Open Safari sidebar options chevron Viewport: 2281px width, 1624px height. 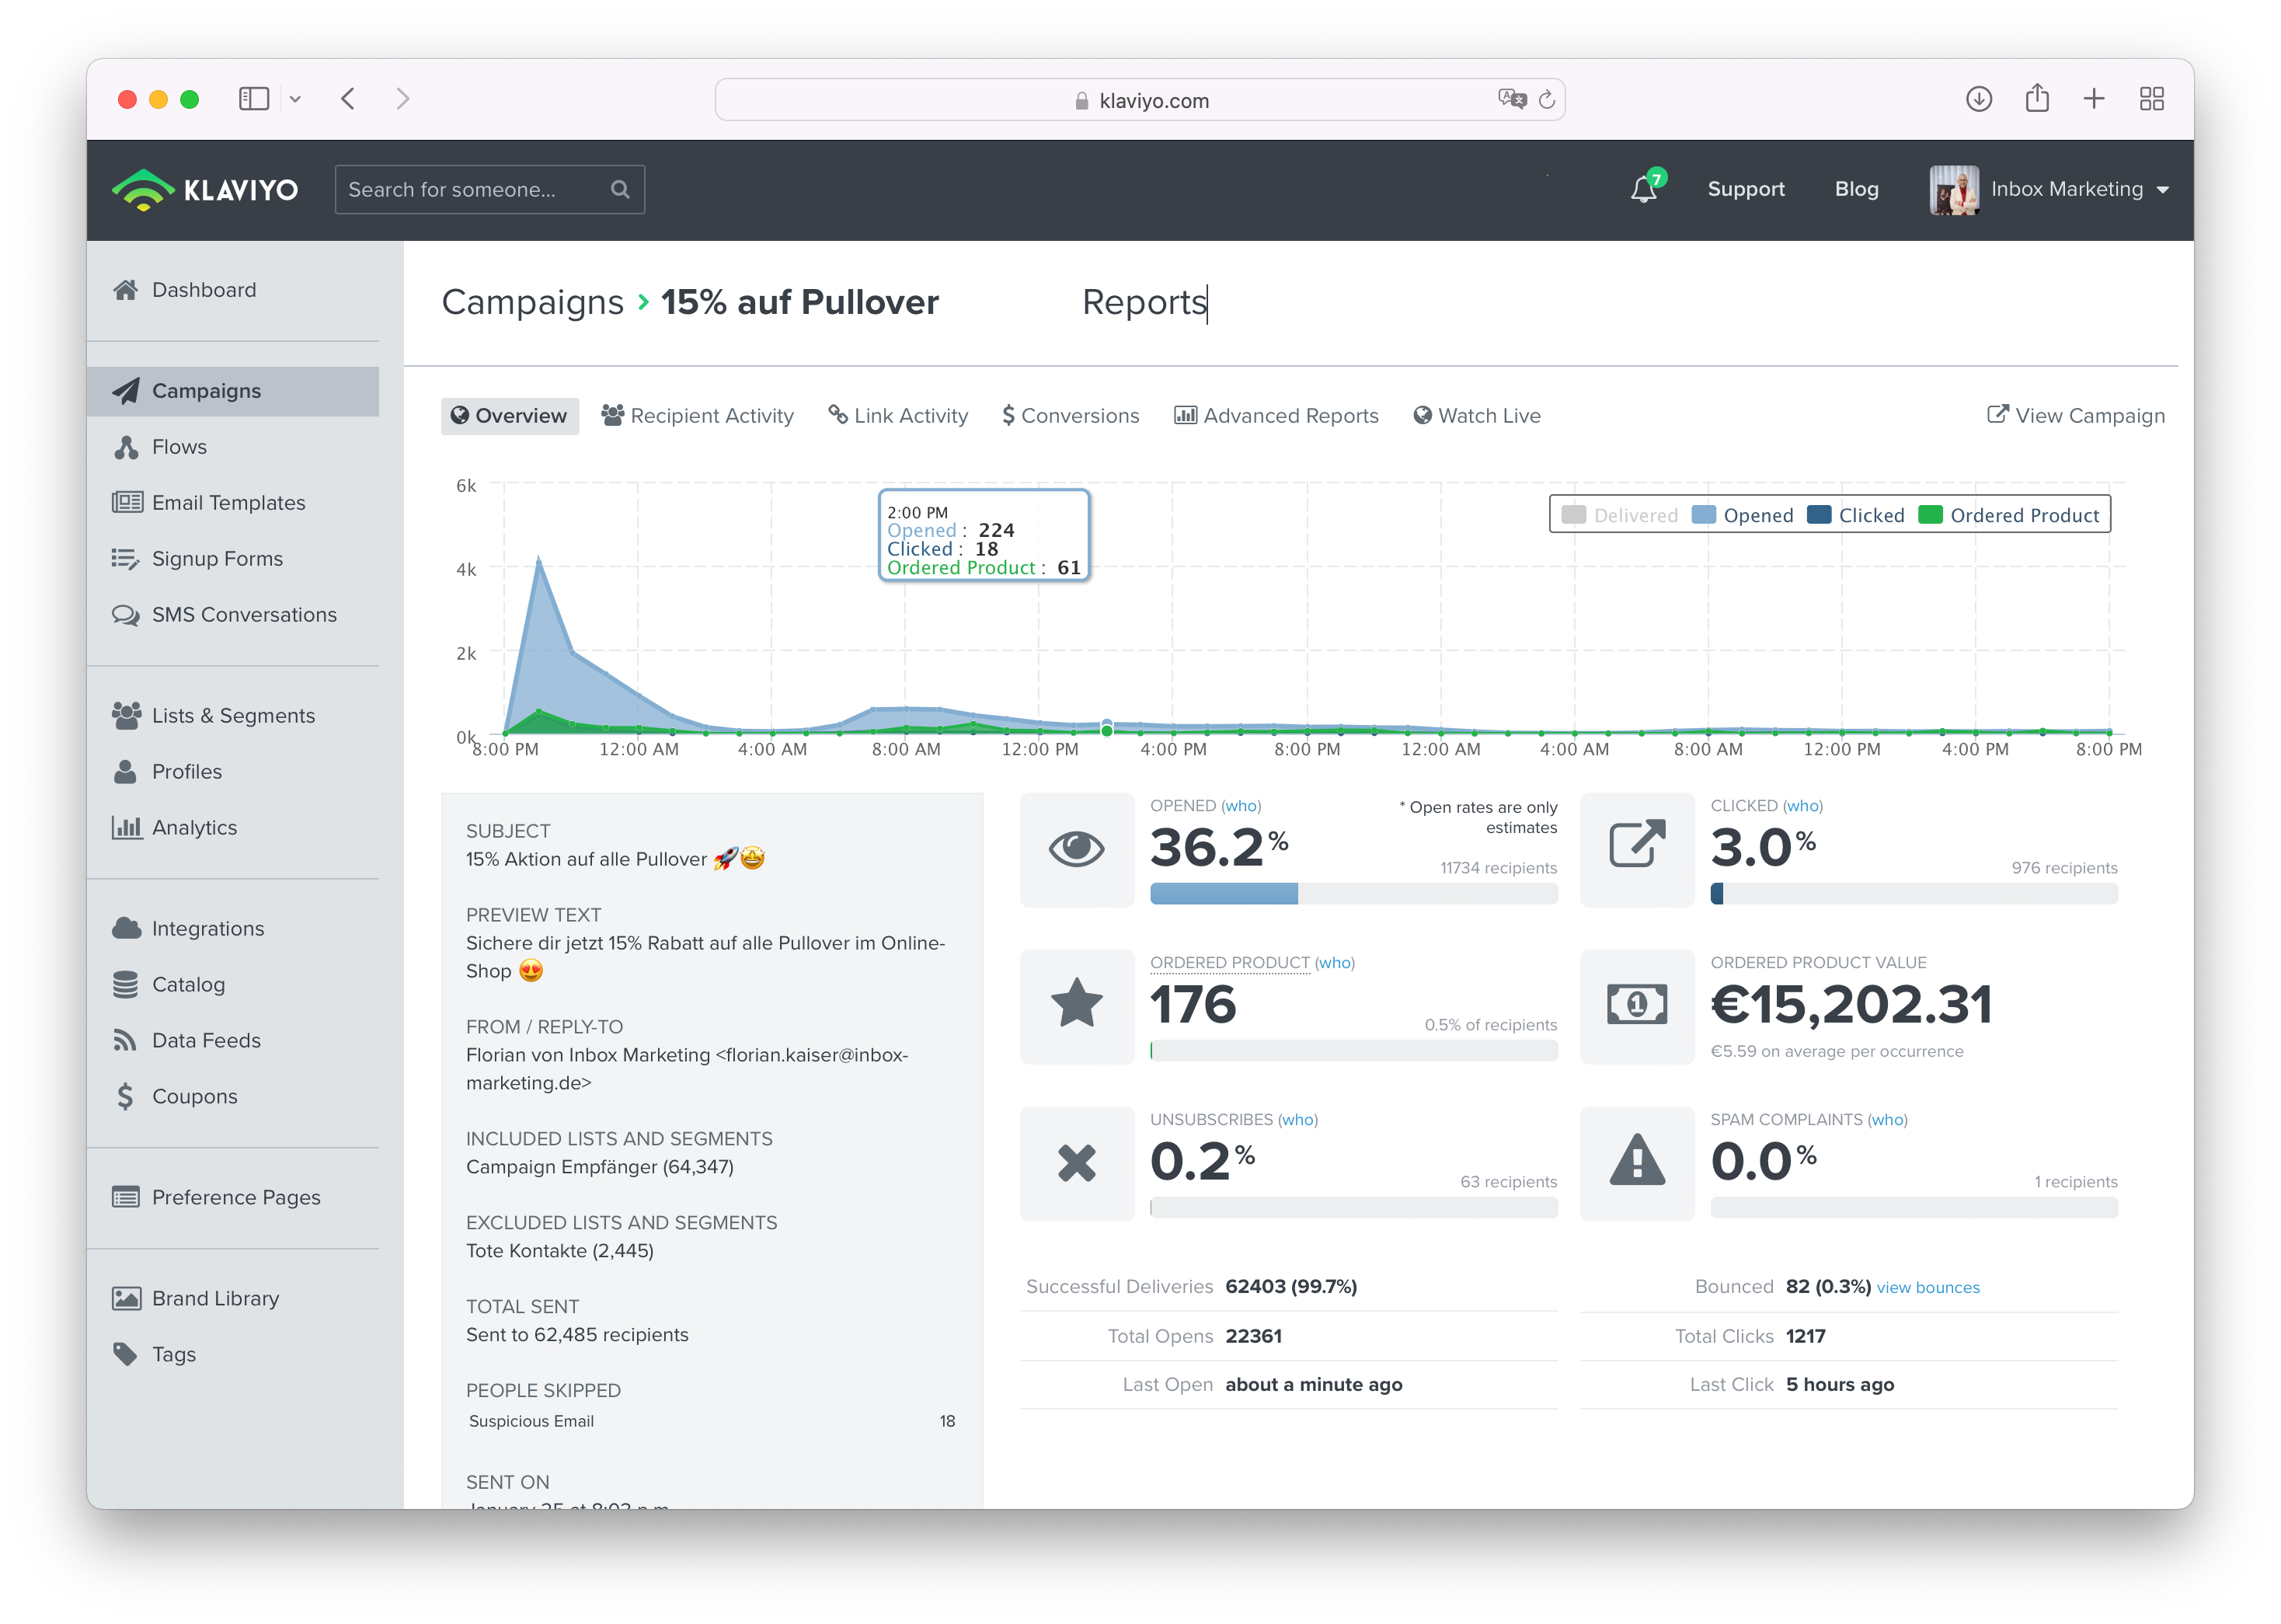(x=295, y=99)
